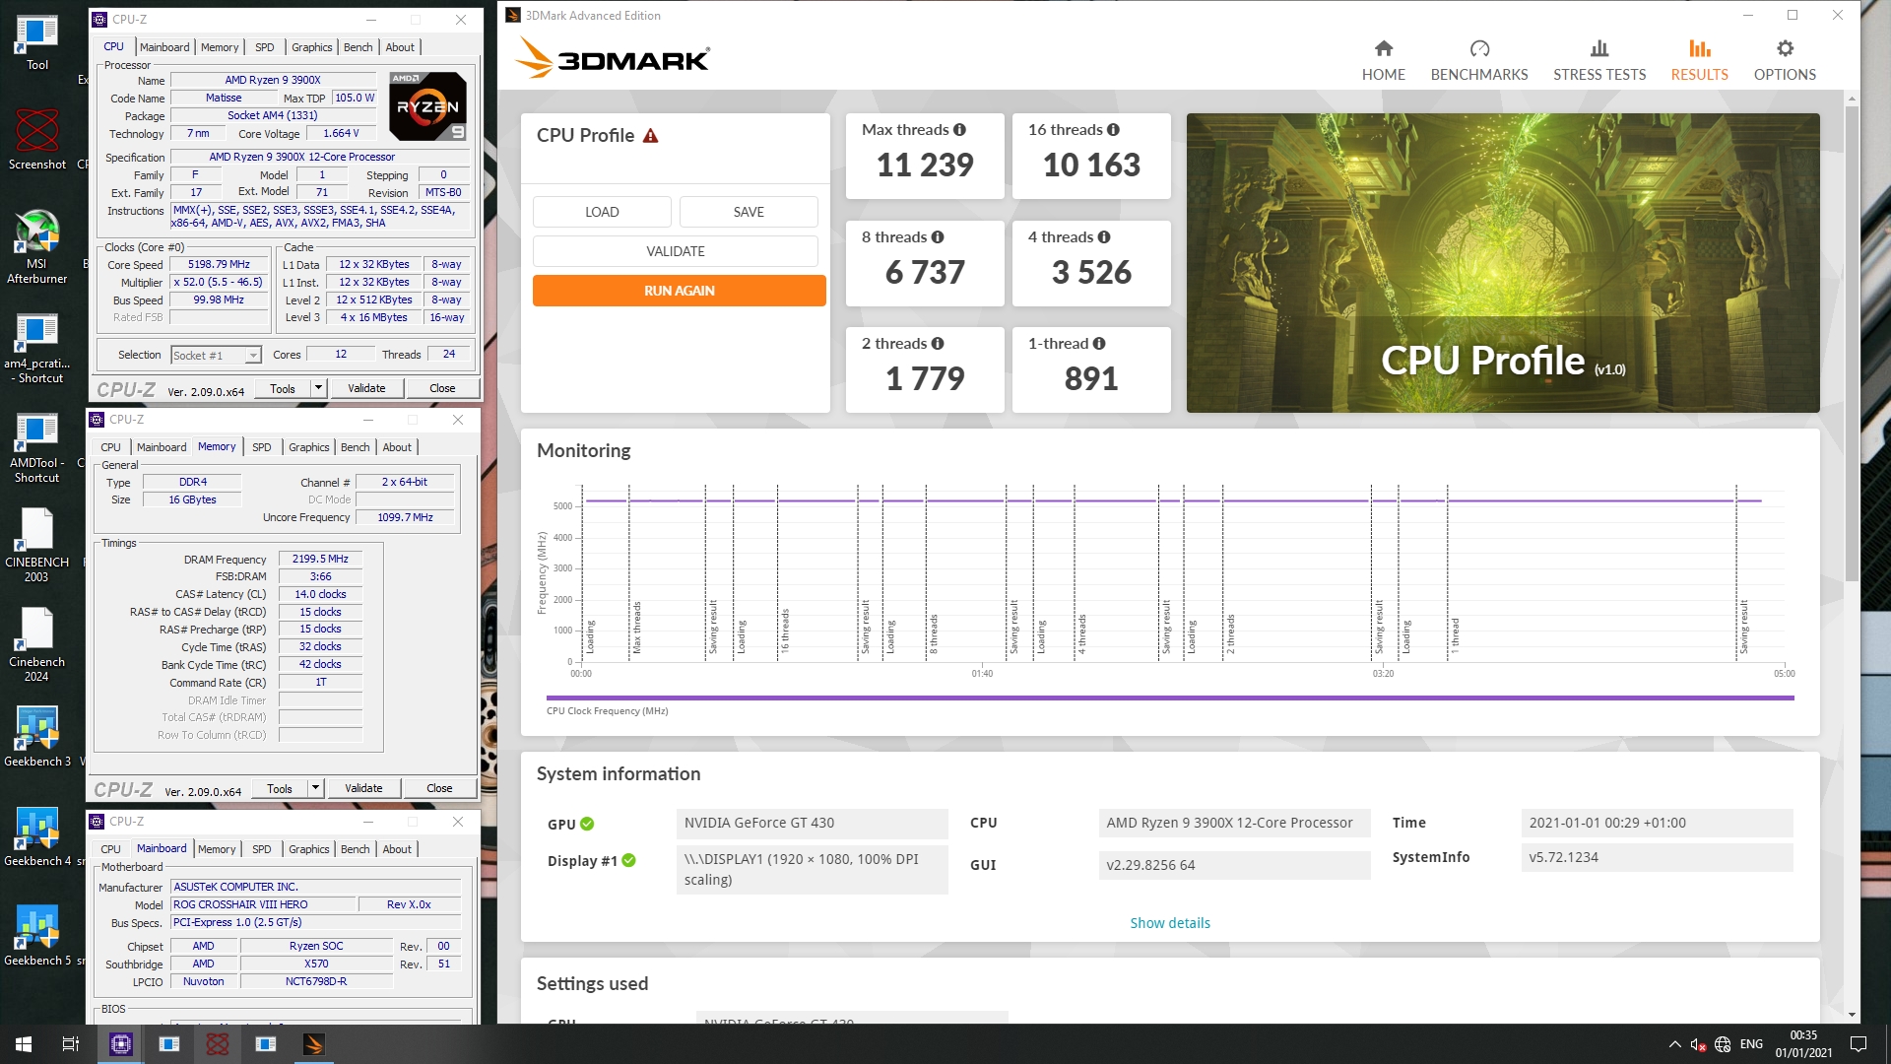Click the orange RUN AGAIN button

point(680,291)
